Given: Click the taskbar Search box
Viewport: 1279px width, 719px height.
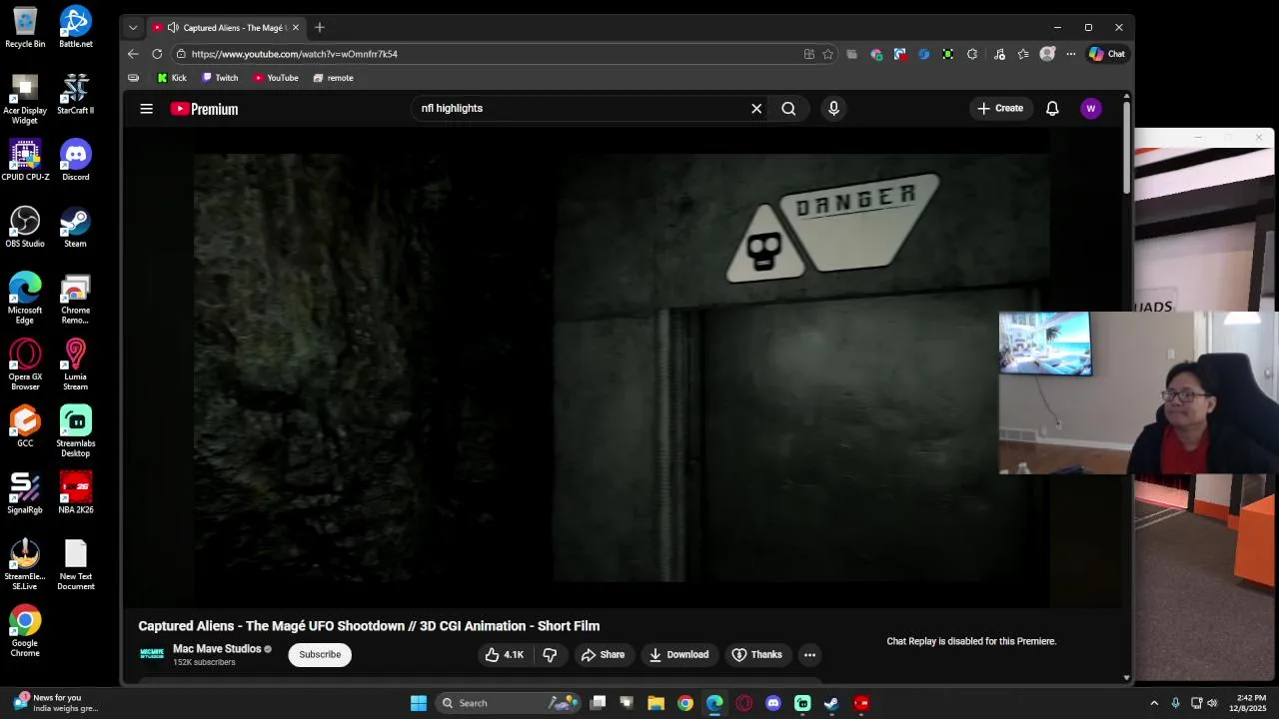Looking at the screenshot, I should pyautogui.click(x=509, y=703).
